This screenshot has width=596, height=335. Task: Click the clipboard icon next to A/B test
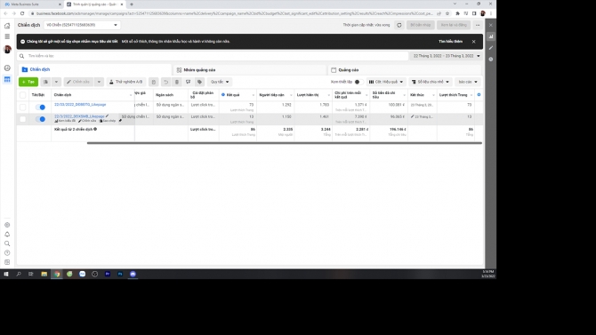click(x=154, y=82)
